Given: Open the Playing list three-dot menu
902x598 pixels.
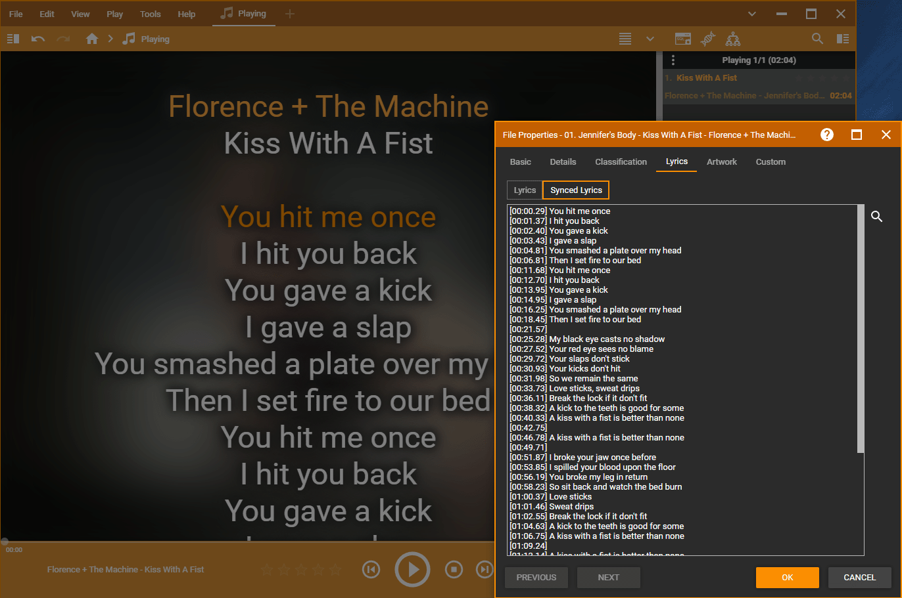Looking at the screenshot, I should [x=673, y=60].
